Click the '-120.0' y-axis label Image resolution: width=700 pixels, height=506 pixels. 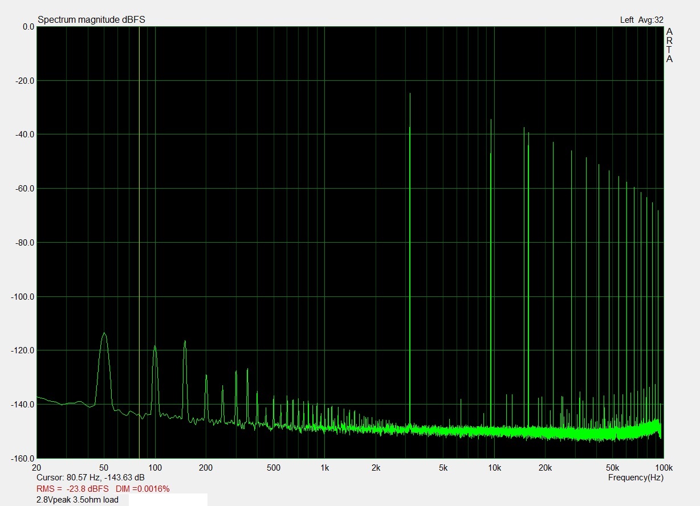(22, 350)
